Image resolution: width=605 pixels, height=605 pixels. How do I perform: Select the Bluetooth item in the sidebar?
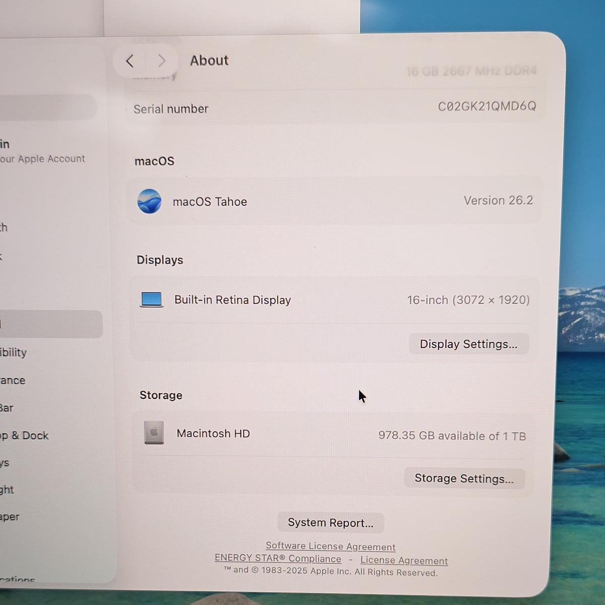pos(4,227)
